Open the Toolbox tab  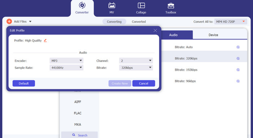coord(171,8)
